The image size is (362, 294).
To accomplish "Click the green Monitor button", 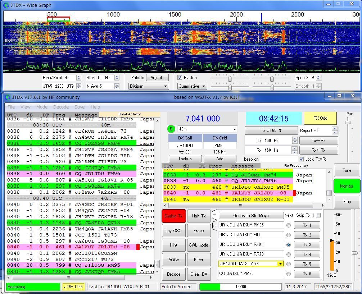I will [x=347, y=186].
